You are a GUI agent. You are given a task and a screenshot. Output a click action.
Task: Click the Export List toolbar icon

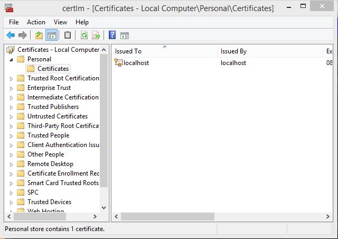click(96, 35)
